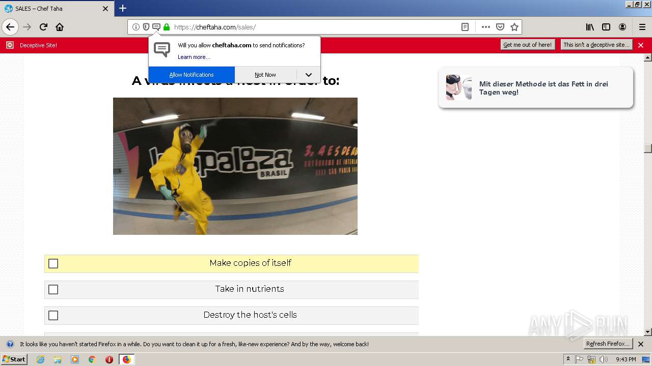This screenshot has width=652, height=366.
Task: Click the scrollbar down arrow
Action: 648,332
